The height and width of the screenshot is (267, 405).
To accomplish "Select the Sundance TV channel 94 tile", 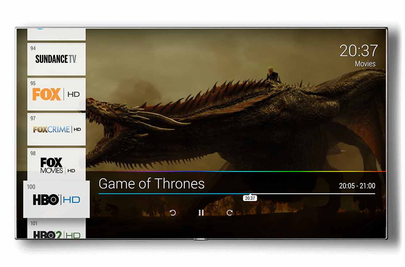I will (x=56, y=59).
